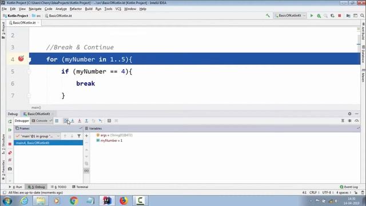Open Google Chrome from the taskbar
The height and width of the screenshot is (206, 366).
click(x=74, y=201)
